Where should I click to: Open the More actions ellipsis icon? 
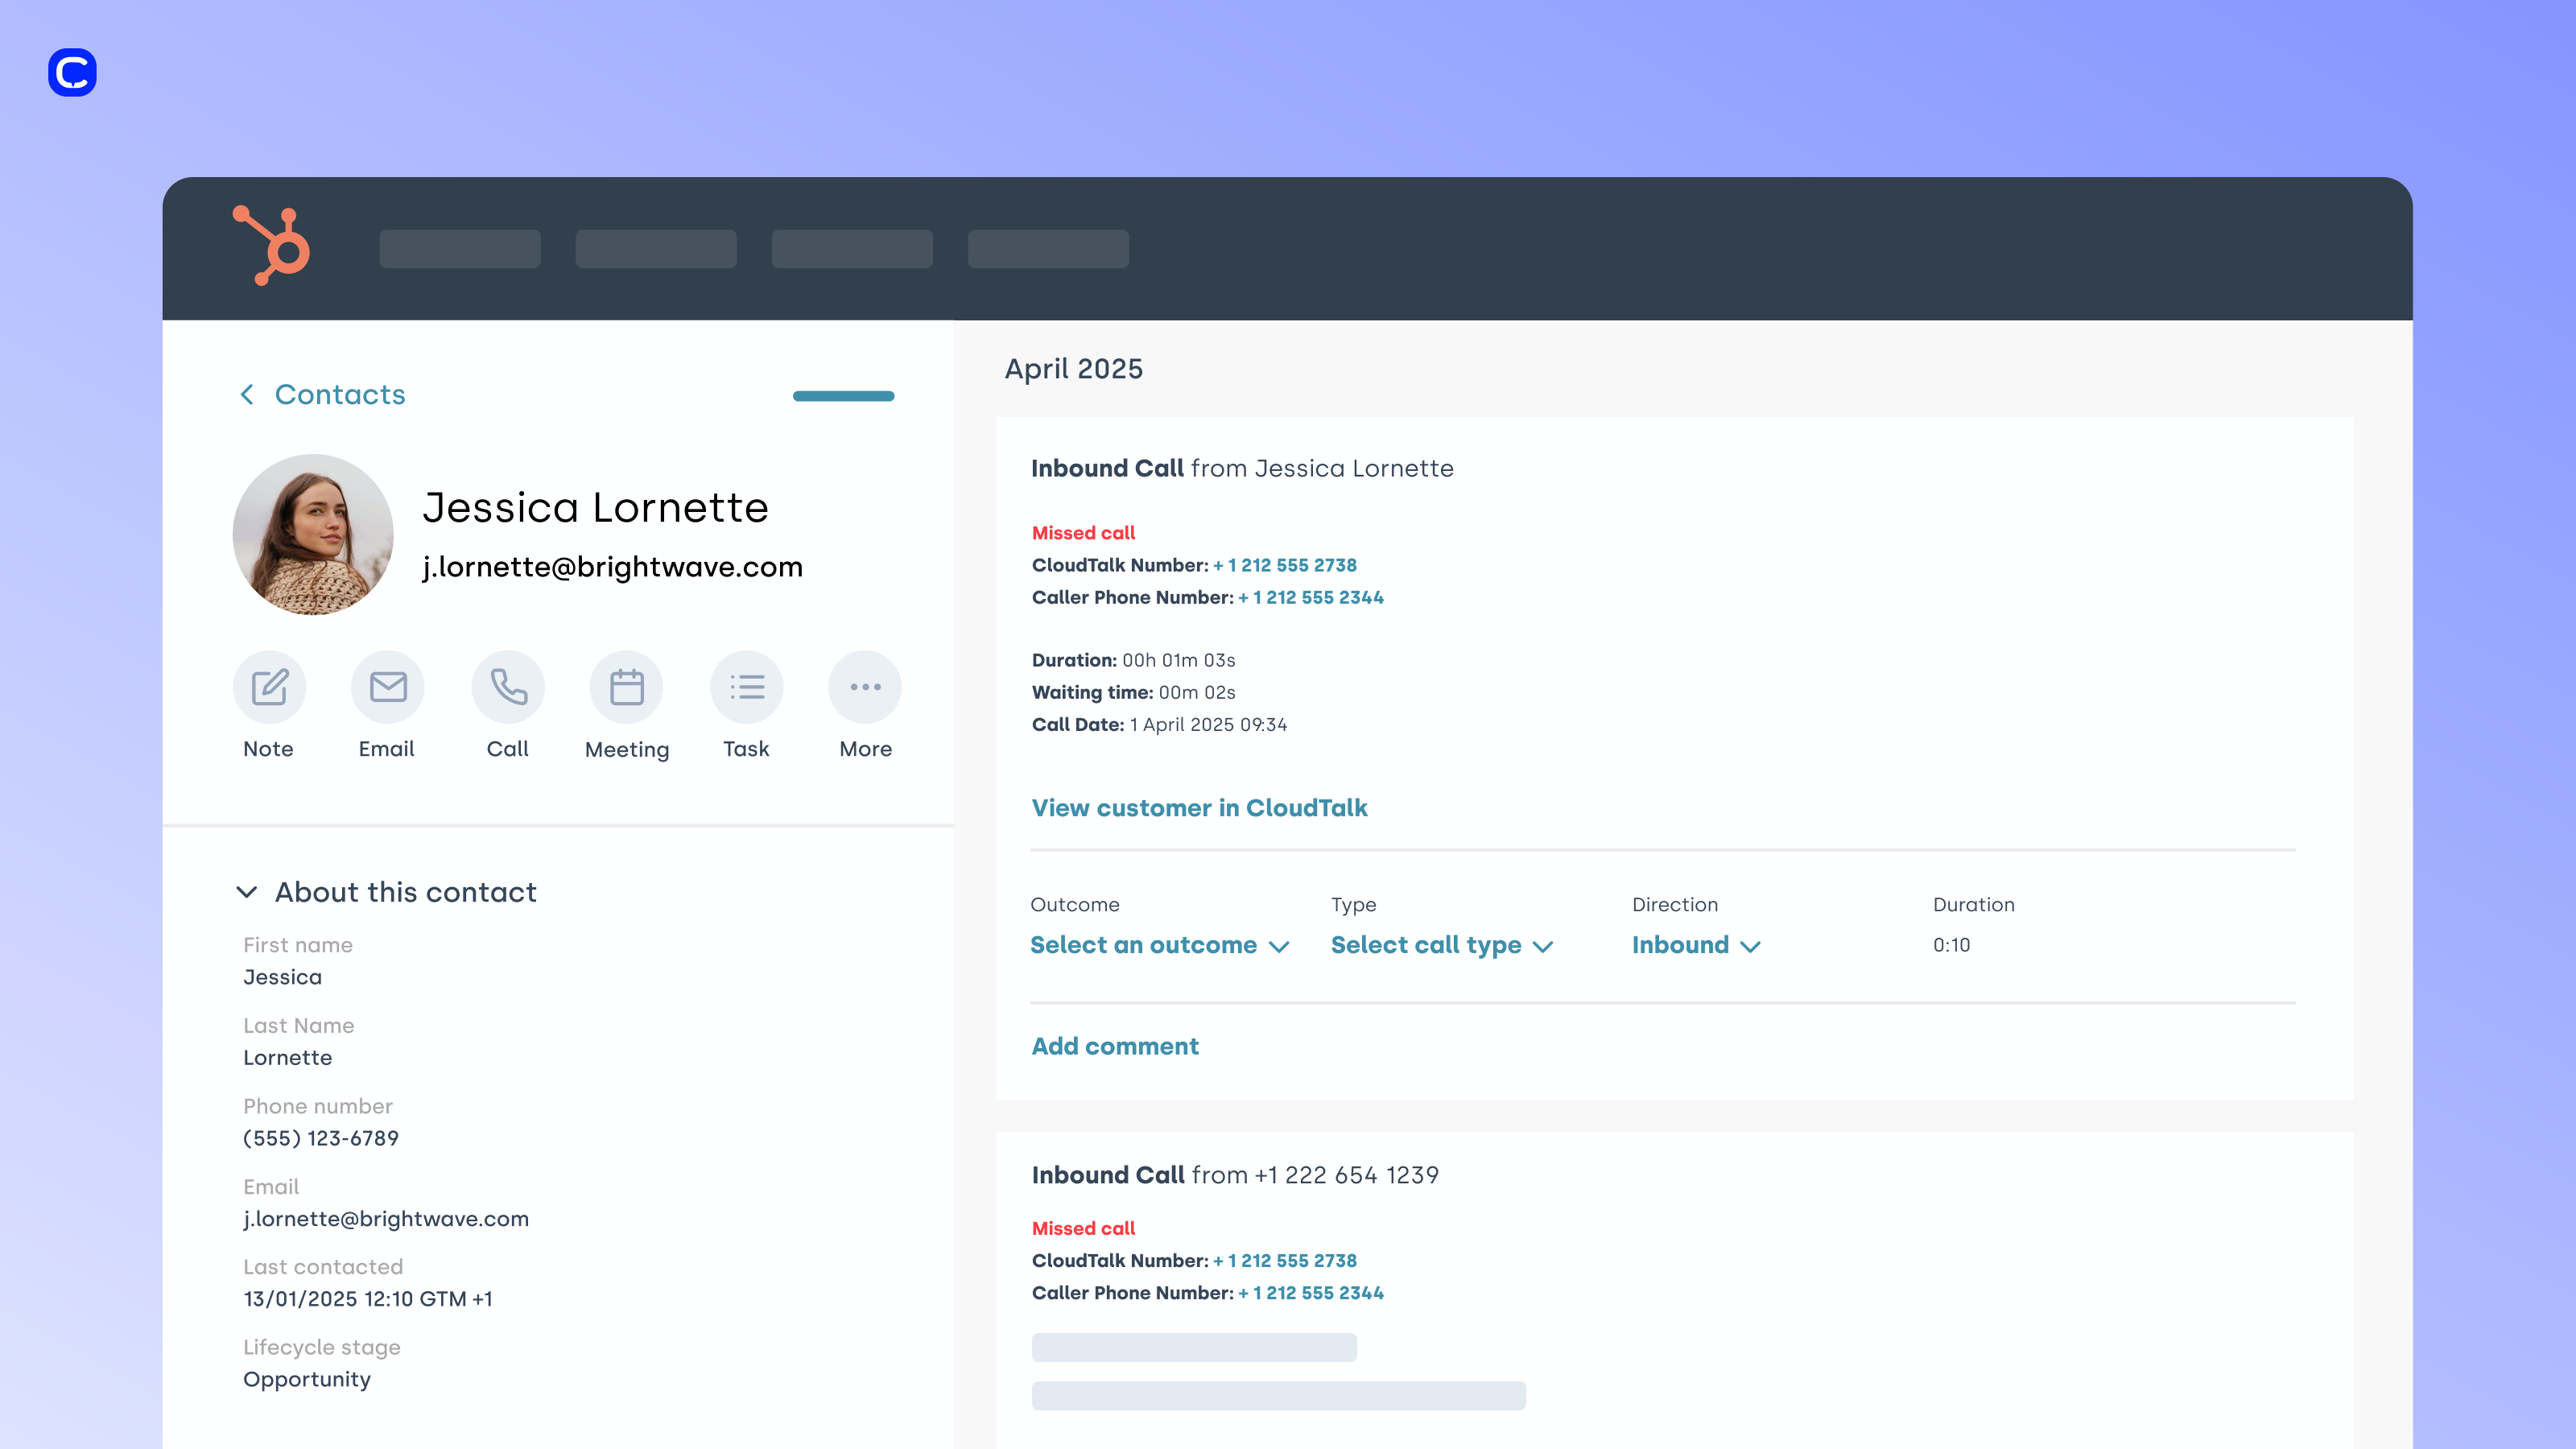coord(865,687)
